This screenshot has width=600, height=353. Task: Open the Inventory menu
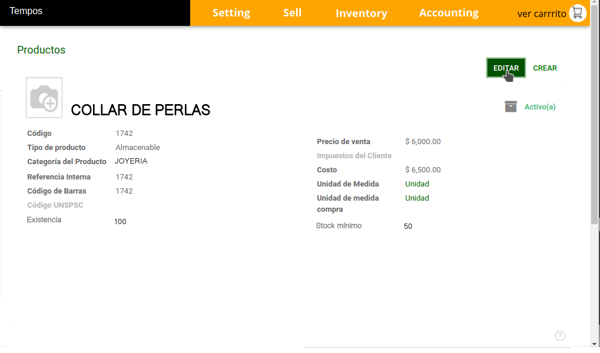click(361, 13)
